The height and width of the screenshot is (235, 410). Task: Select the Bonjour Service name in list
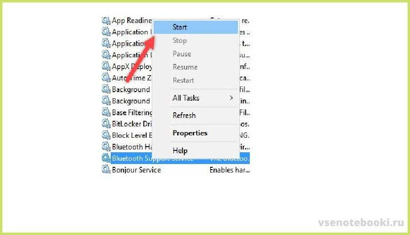(x=136, y=170)
